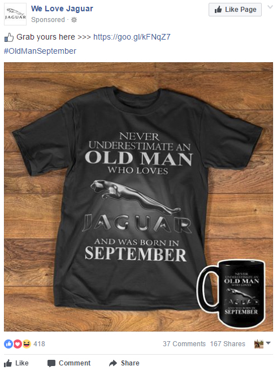Click the thumbs-up icon beside Like
Image resolution: width=277 pixels, height=370 pixels.
point(8,363)
